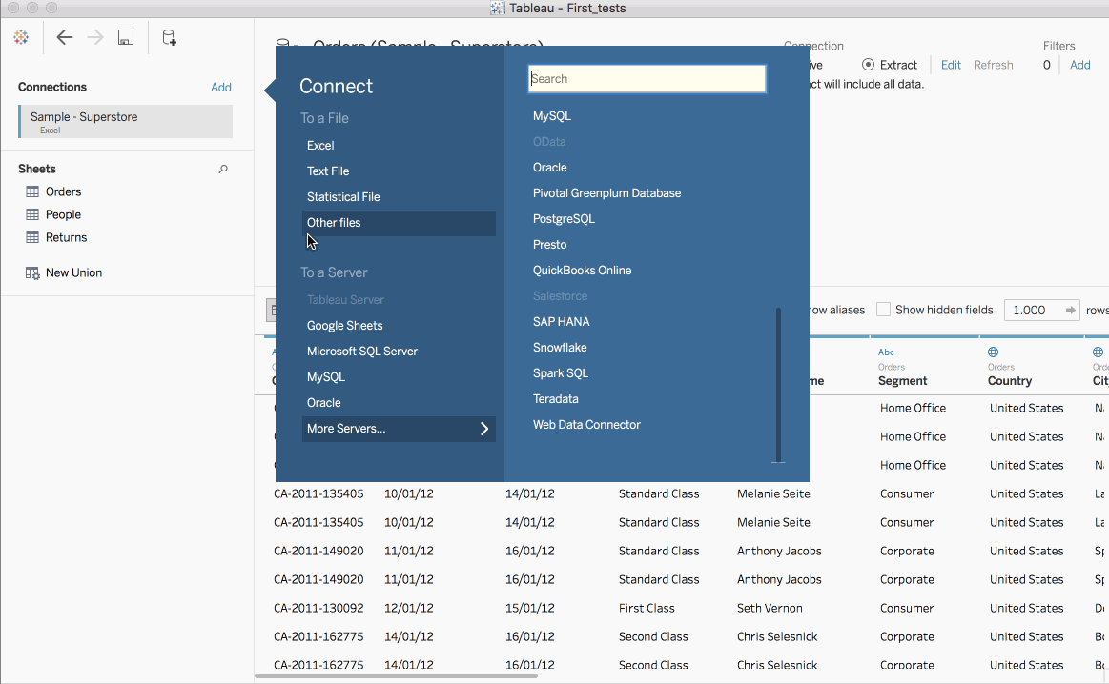Click the People sheet table icon

click(32, 214)
